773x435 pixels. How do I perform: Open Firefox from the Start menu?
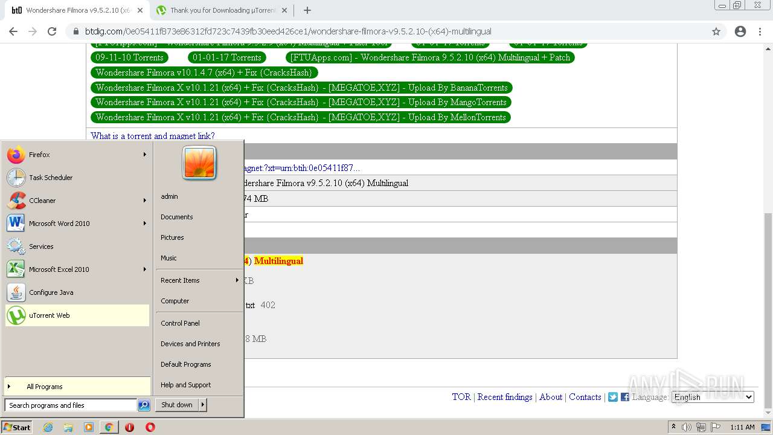76,155
